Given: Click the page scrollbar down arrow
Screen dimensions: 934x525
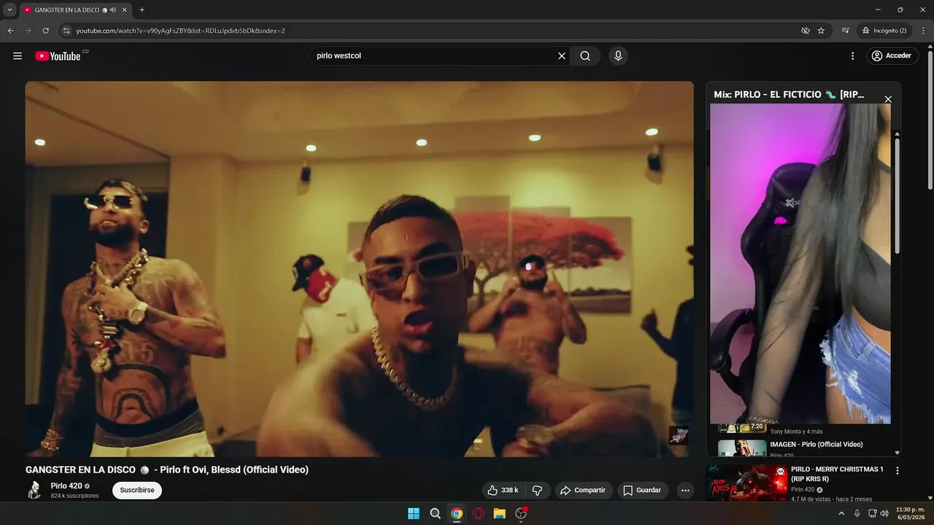Looking at the screenshot, I should point(930,497).
